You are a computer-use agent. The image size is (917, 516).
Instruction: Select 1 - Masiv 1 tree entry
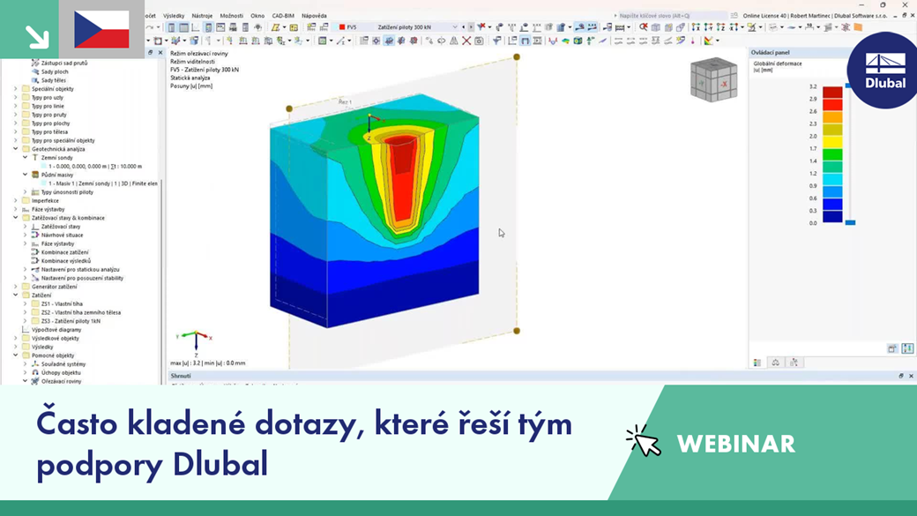(103, 183)
